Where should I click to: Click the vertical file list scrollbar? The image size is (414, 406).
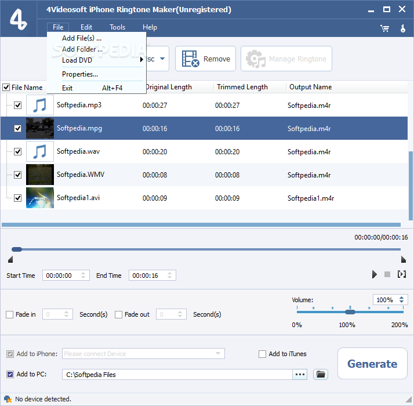(411, 186)
